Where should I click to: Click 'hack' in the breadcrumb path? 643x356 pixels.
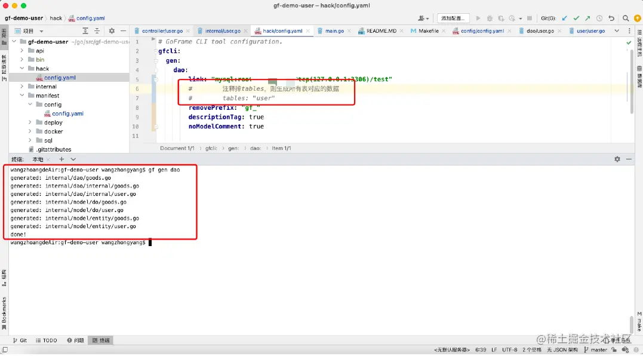[x=56, y=18]
